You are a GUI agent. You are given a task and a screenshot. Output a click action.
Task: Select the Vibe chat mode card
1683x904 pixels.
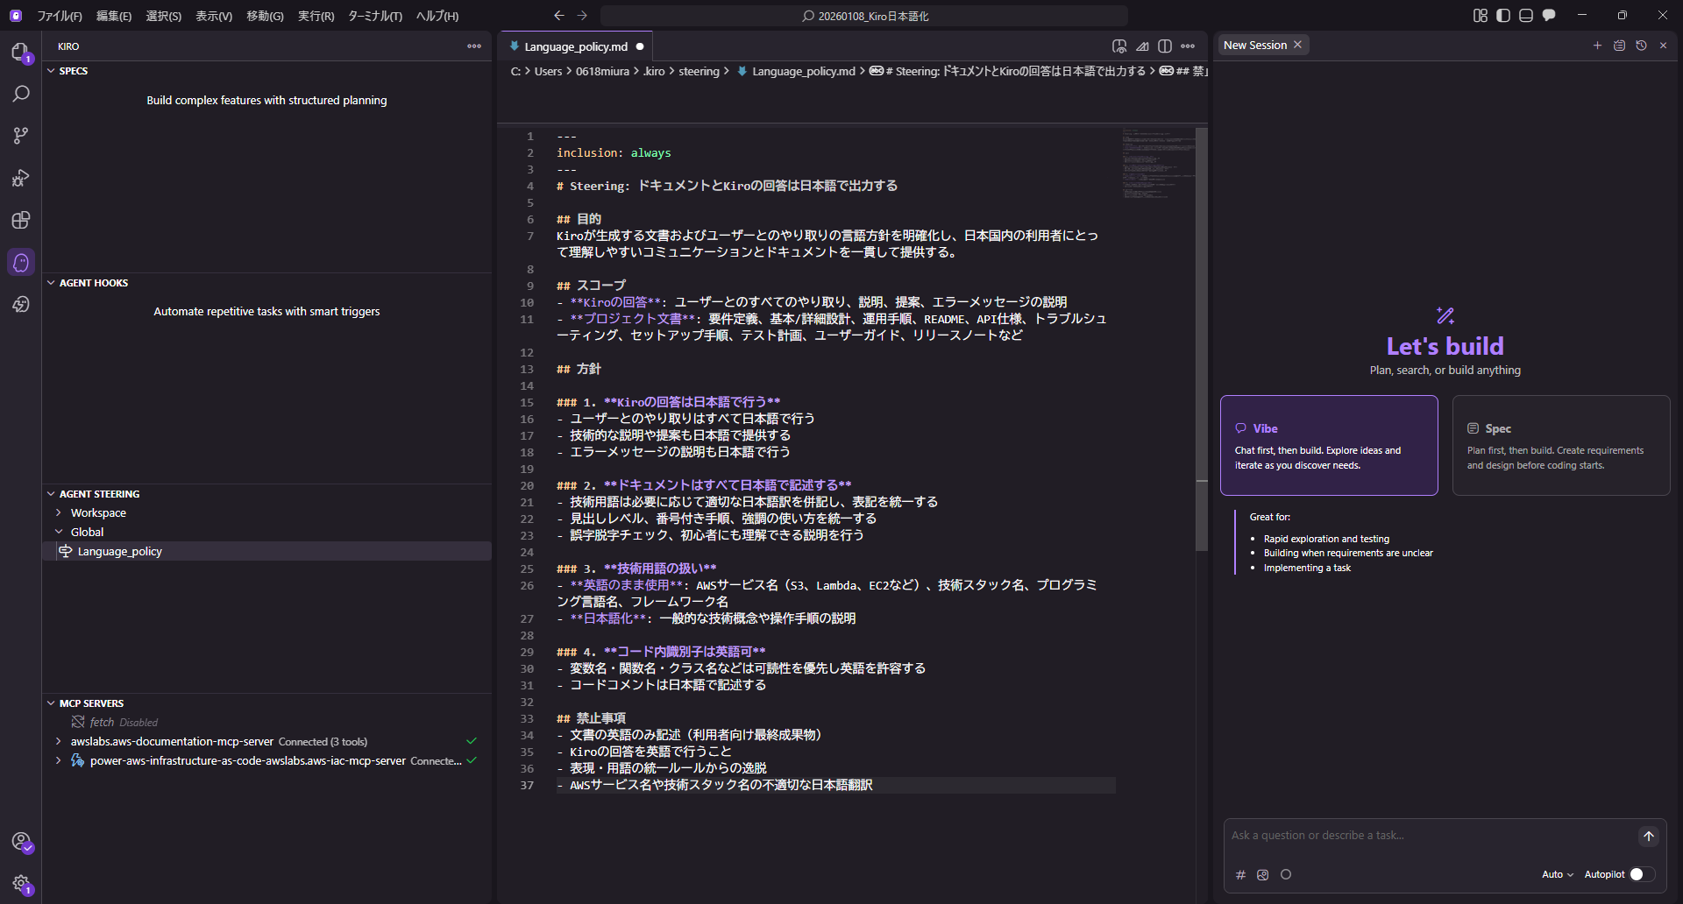pyautogui.click(x=1328, y=445)
